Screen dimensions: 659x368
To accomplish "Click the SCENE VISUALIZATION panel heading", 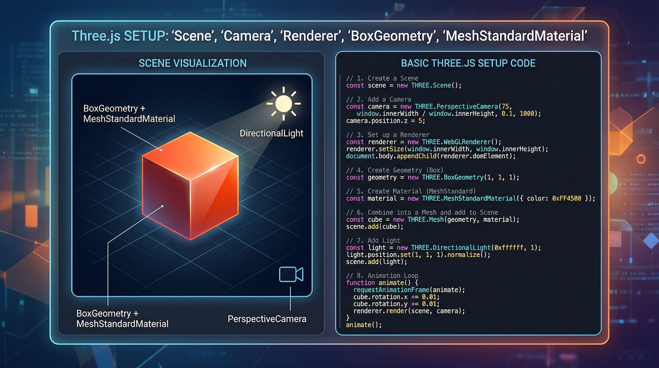I will click(x=192, y=63).
